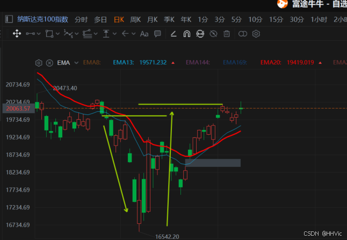Select the 年K period tab
The image size is (347, 240).
[x=186, y=20]
